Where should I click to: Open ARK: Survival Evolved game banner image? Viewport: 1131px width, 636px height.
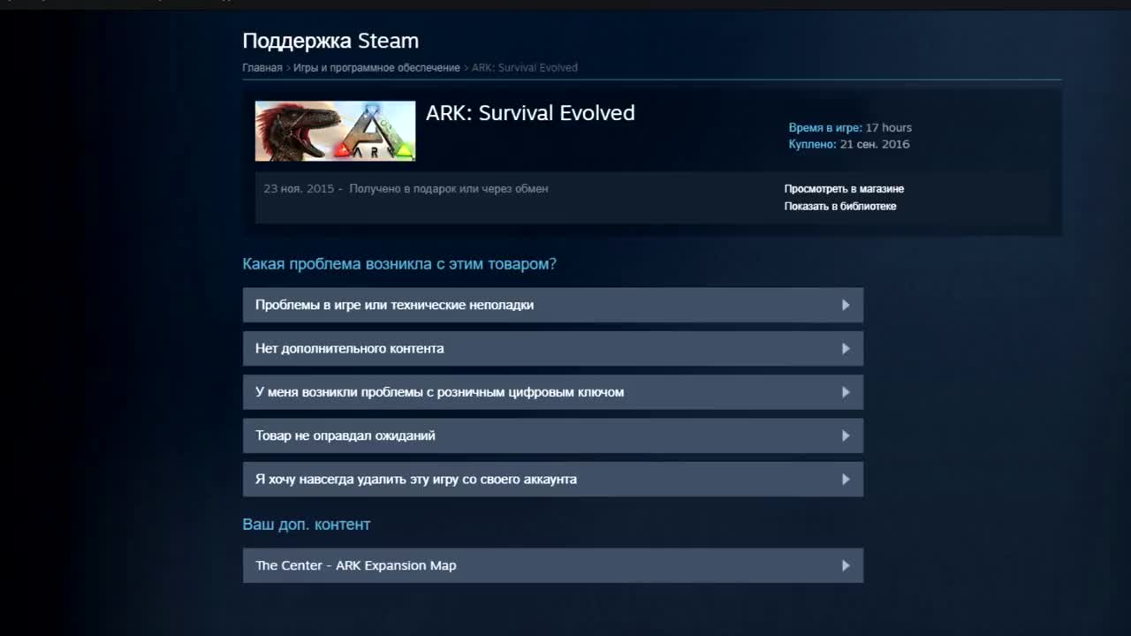335,131
